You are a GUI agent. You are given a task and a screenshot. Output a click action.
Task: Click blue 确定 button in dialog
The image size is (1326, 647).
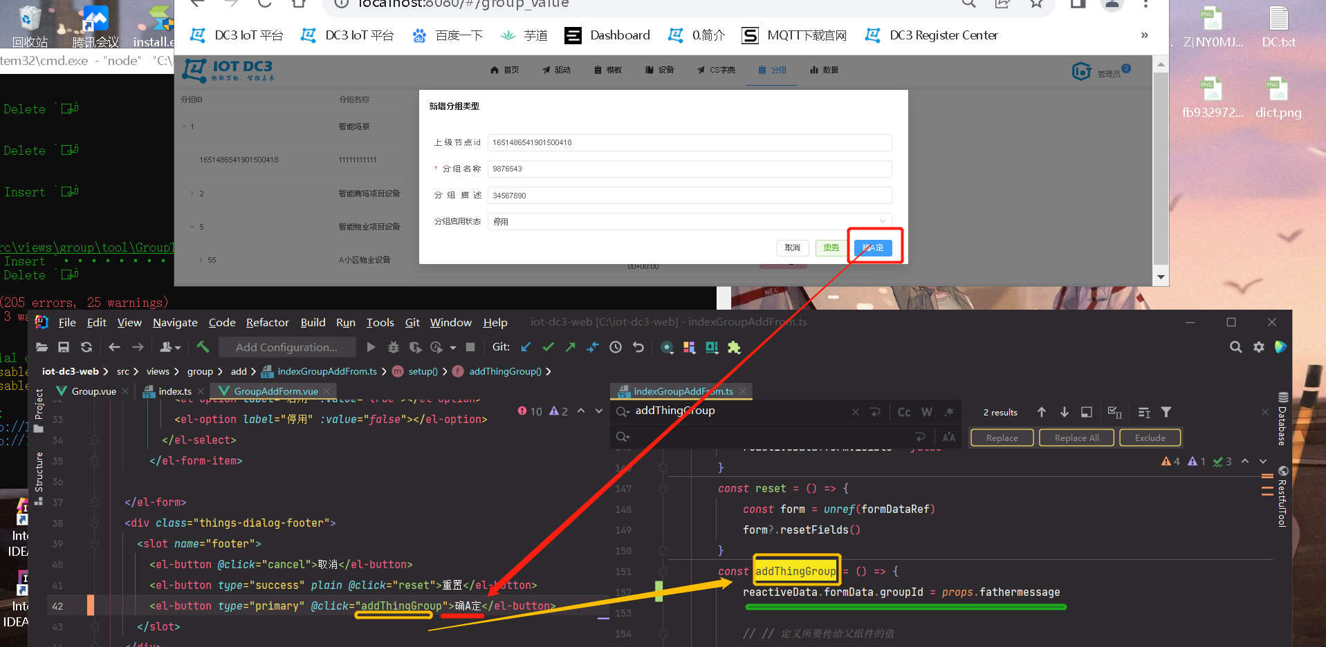tap(873, 247)
